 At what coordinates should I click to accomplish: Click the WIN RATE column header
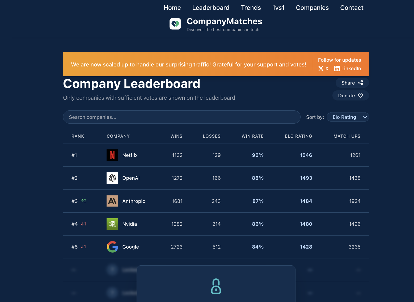[x=252, y=136]
